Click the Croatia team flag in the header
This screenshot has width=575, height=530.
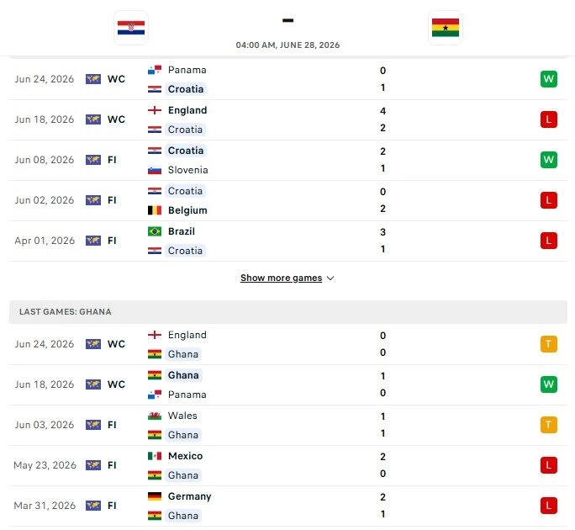tap(131, 28)
